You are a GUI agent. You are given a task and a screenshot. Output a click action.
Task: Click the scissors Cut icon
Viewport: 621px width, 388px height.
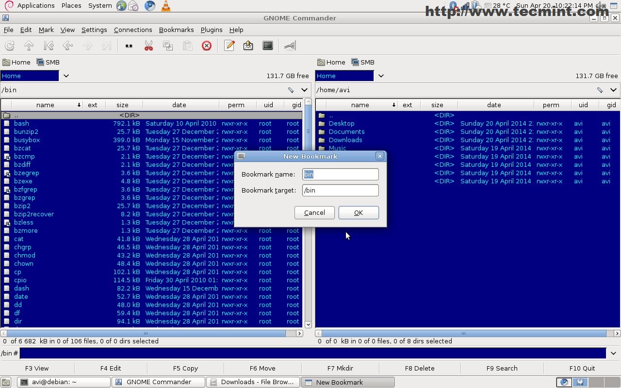click(148, 46)
